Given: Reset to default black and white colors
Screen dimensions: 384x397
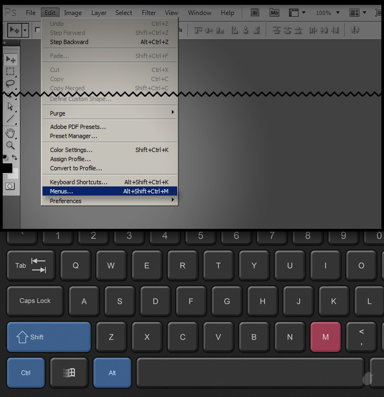Looking at the screenshot, I should pyautogui.click(x=5, y=157).
